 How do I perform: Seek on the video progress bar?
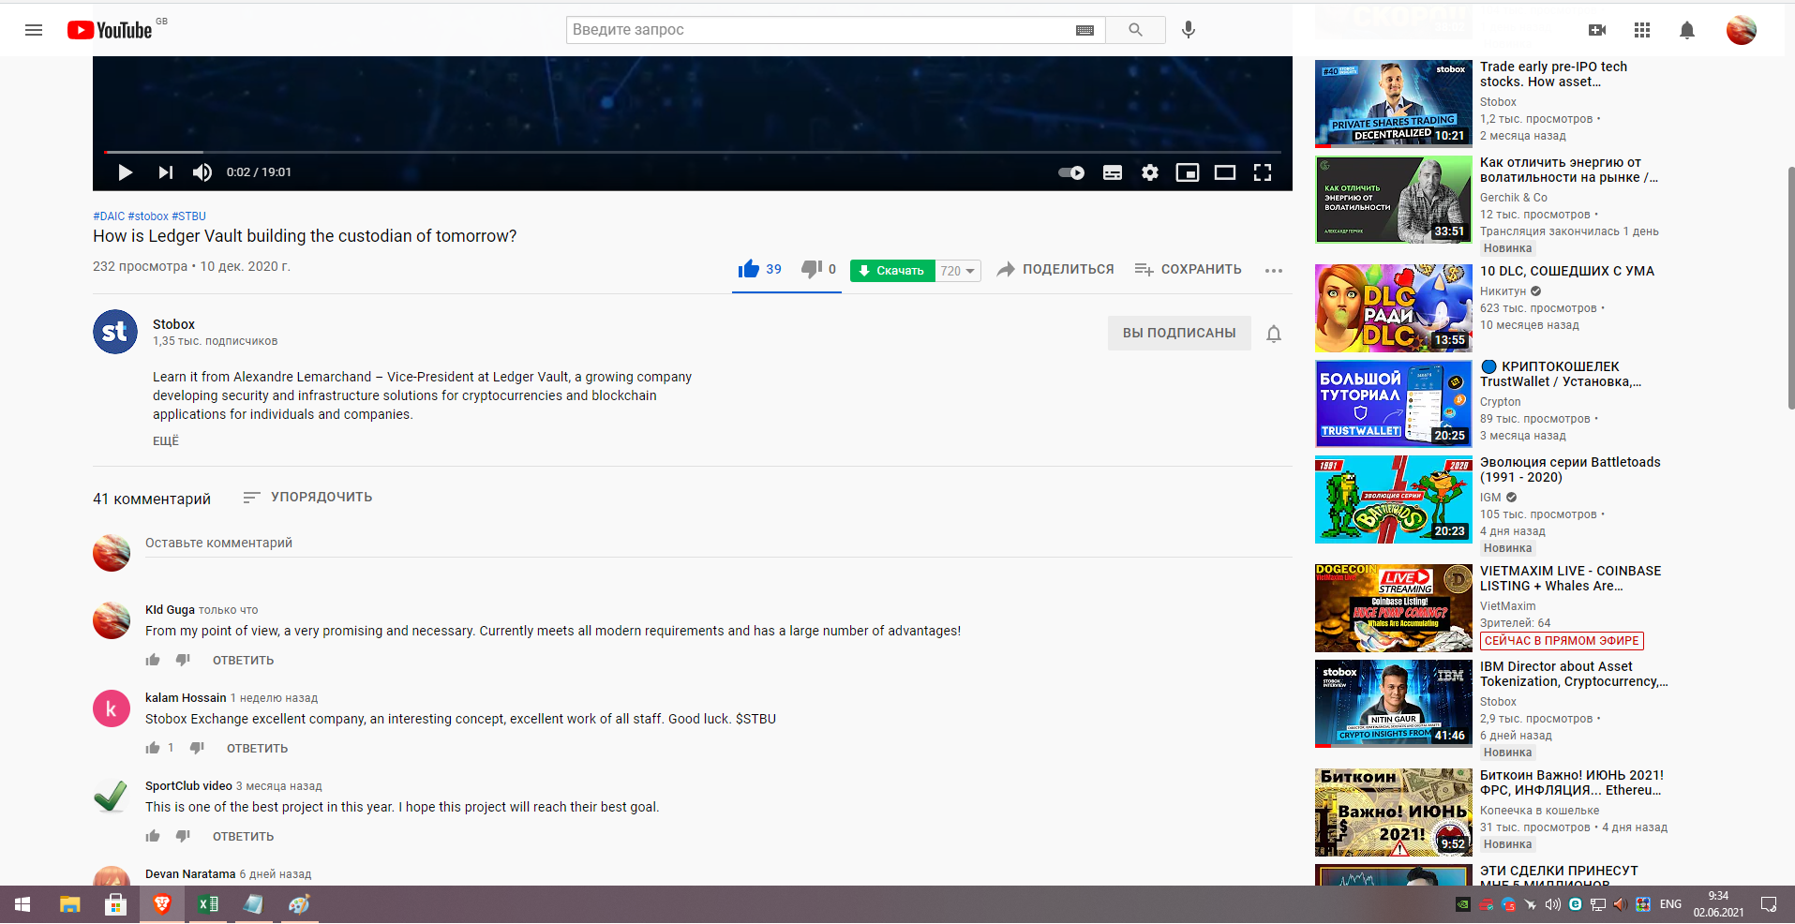coord(693,152)
